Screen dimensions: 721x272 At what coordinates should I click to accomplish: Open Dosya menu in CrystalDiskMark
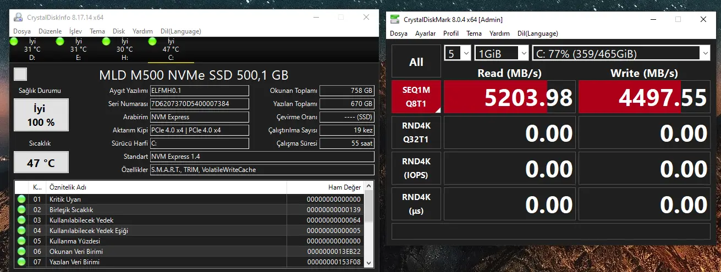point(399,34)
